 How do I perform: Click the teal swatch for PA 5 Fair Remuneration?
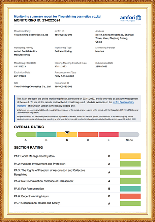pyautogui.click(x=130, y=189)
